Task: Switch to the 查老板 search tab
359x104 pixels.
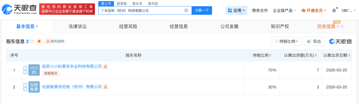Action: (x=122, y=4)
